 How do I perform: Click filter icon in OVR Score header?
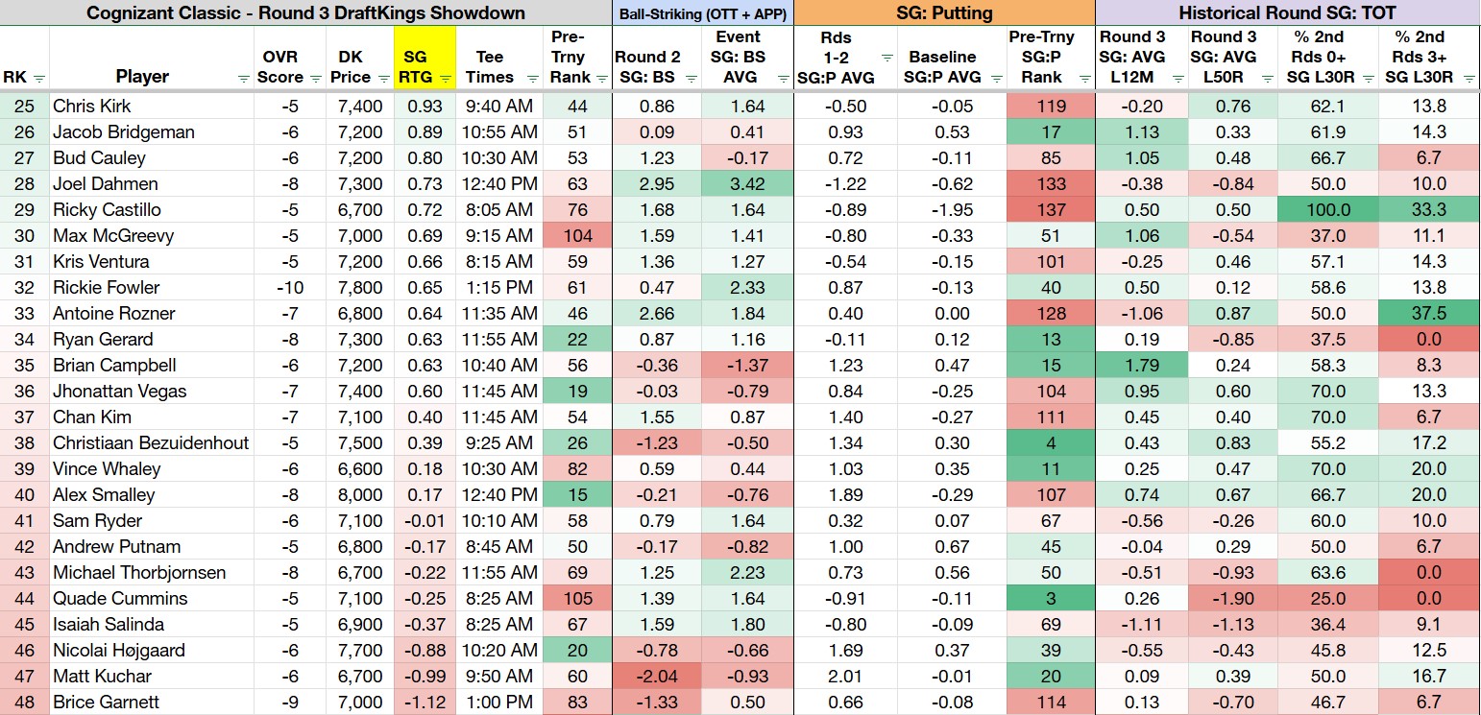pos(314,79)
